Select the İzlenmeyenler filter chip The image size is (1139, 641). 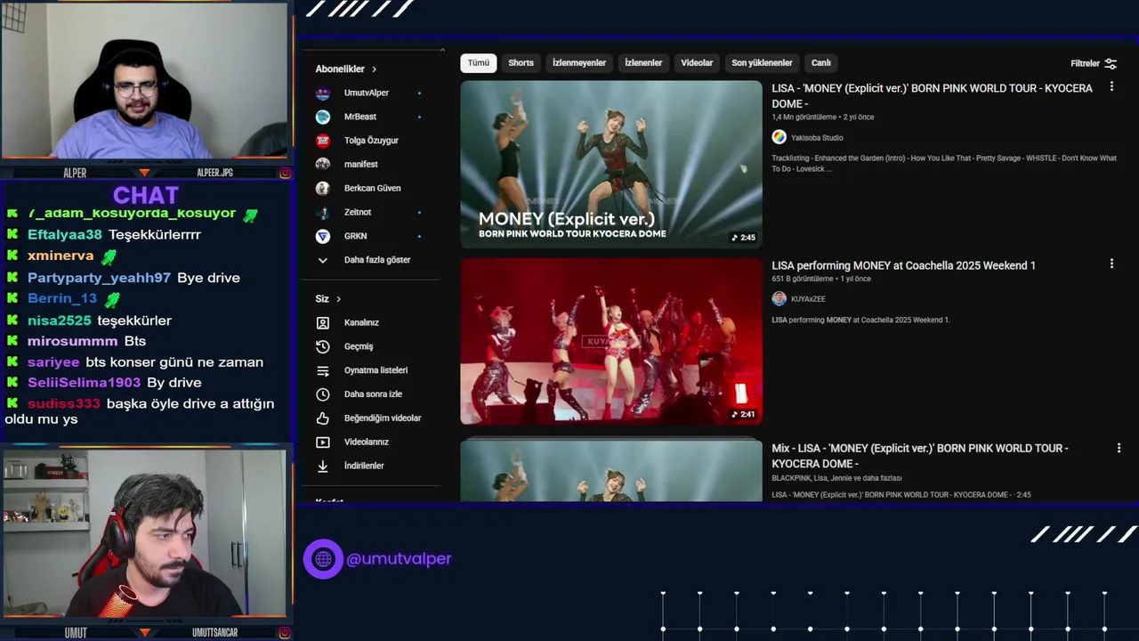[x=579, y=63]
